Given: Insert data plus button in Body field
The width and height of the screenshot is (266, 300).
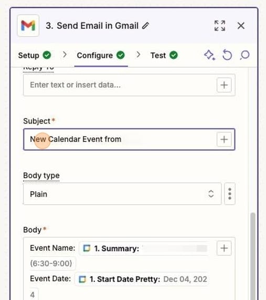Looking at the screenshot, I should (224, 248).
